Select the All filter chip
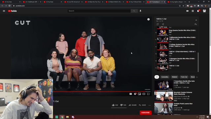 (157, 77)
